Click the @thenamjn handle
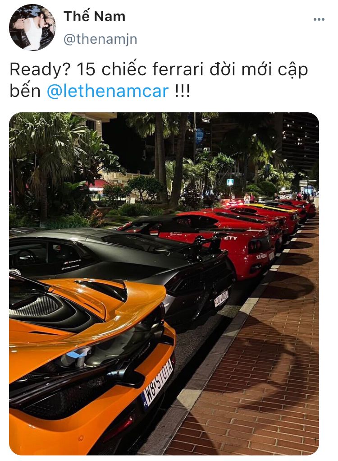Viewport: 338px width, 461px height. coord(100,39)
